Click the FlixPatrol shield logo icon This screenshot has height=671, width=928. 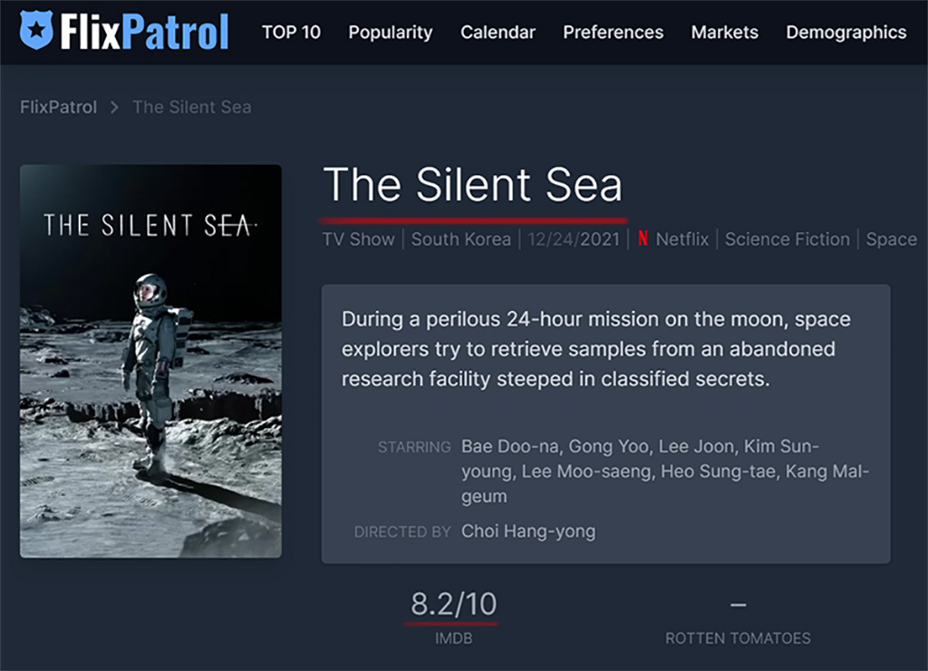pyautogui.click(x=36, y=30)
